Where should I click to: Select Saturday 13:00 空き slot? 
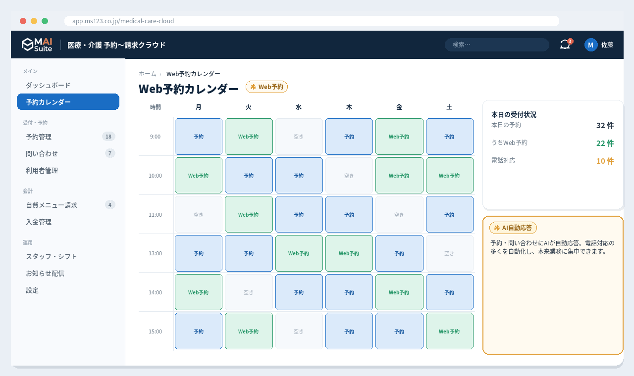pos(449,253)
